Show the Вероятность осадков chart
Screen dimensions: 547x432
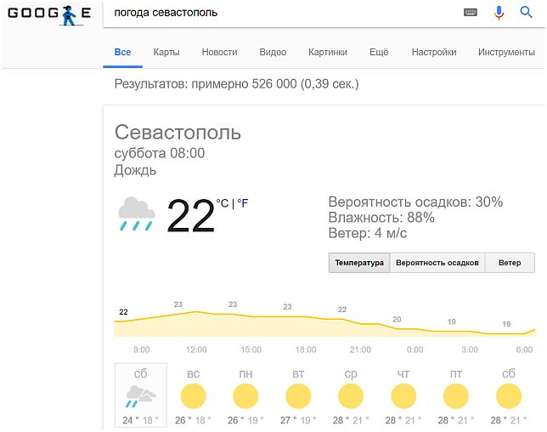click(437, 263)
